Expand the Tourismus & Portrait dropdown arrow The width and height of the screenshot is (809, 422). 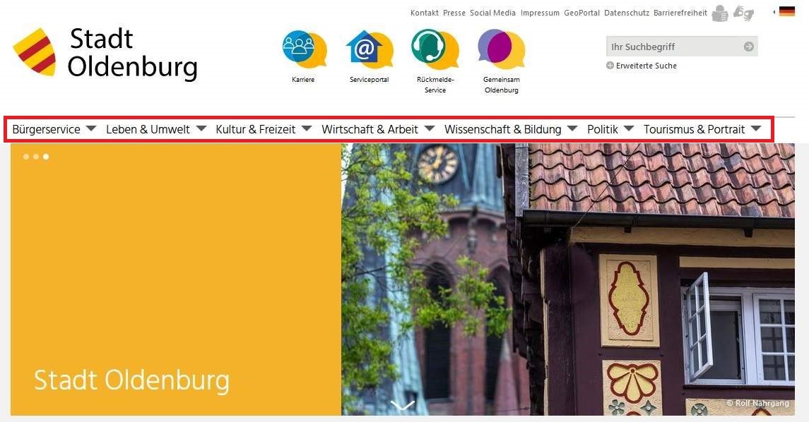tap(756, 128)
